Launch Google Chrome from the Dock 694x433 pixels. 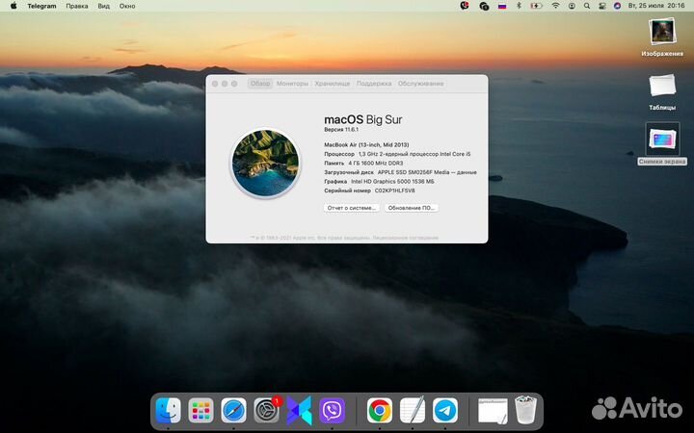click(380, 411)
